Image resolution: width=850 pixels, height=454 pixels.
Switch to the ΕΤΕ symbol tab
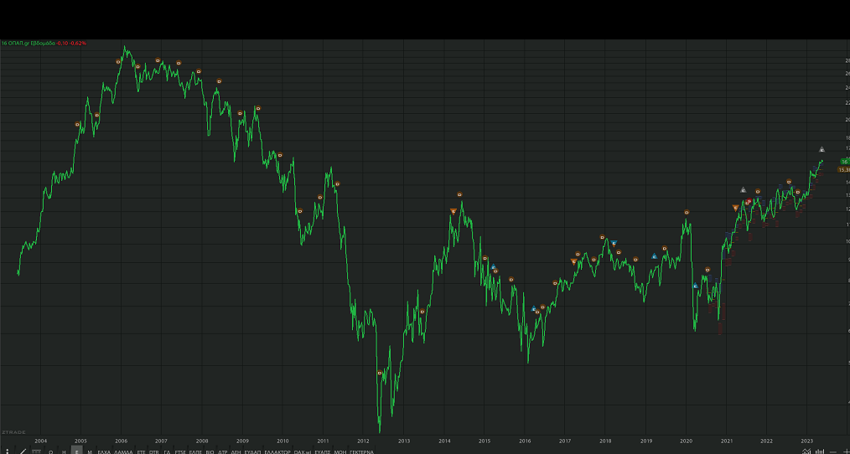click(x=142, y=451)
